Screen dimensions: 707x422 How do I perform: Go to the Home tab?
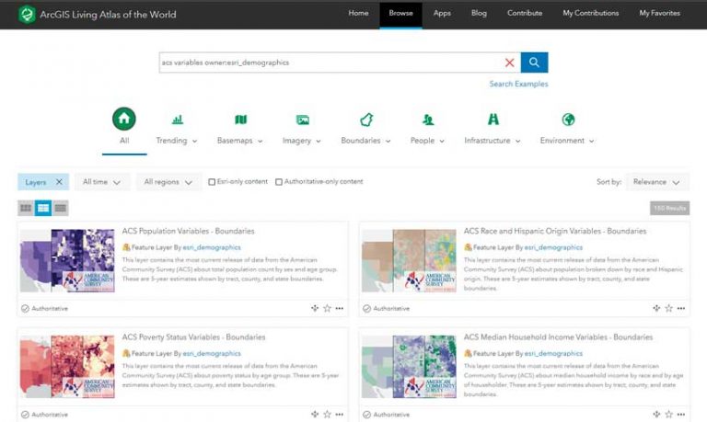coord(358,14)
